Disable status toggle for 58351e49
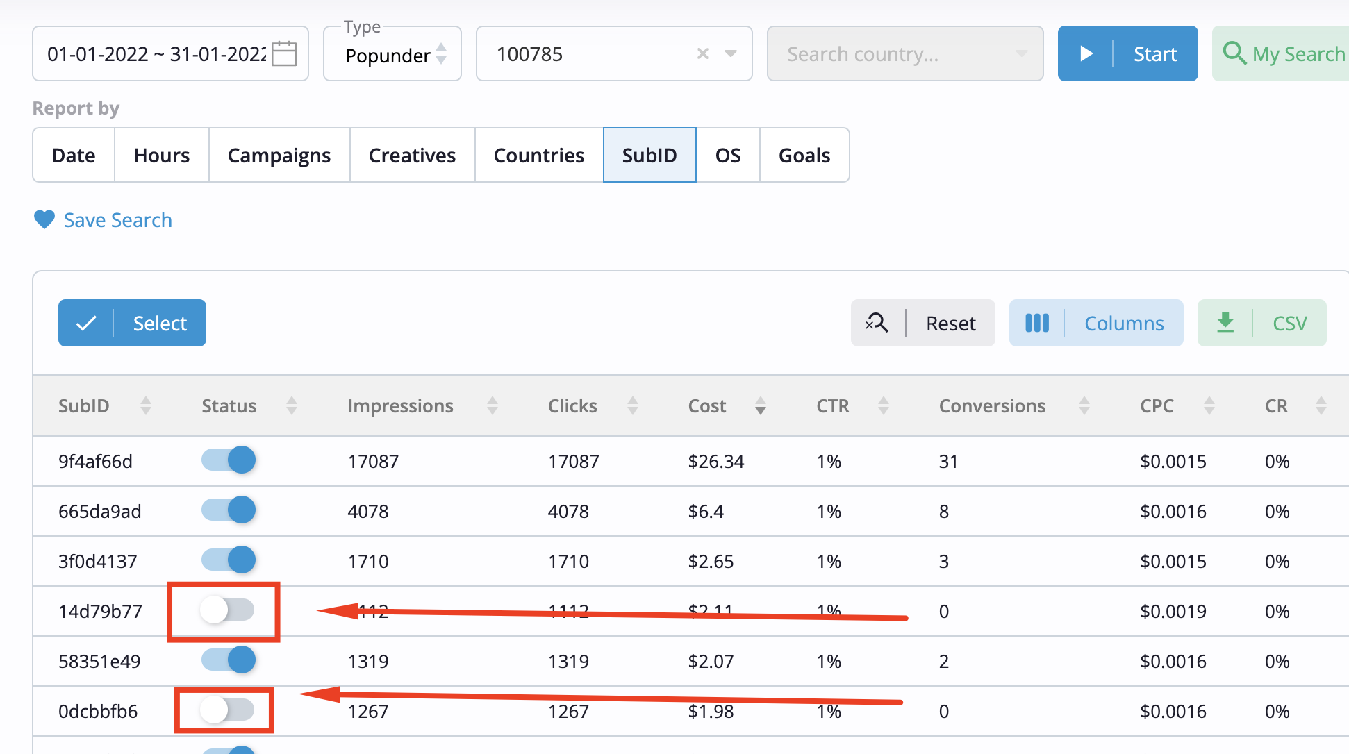 pyautogui.click(x=229, y=660)
